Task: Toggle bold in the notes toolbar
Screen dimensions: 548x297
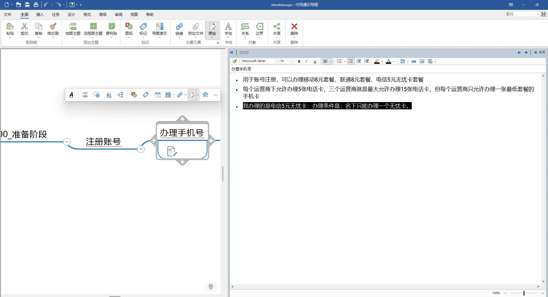Action: click(x=299, y=61)
